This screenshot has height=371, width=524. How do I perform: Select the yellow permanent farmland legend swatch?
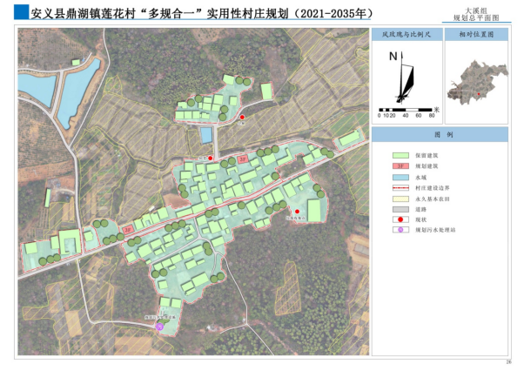pyautogui.click(x=401, y=199)
